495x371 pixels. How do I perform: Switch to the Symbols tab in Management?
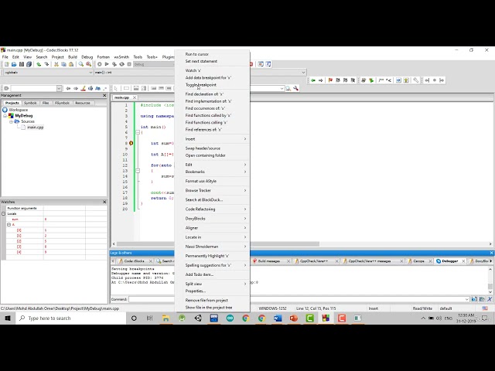tap(30, 103)
